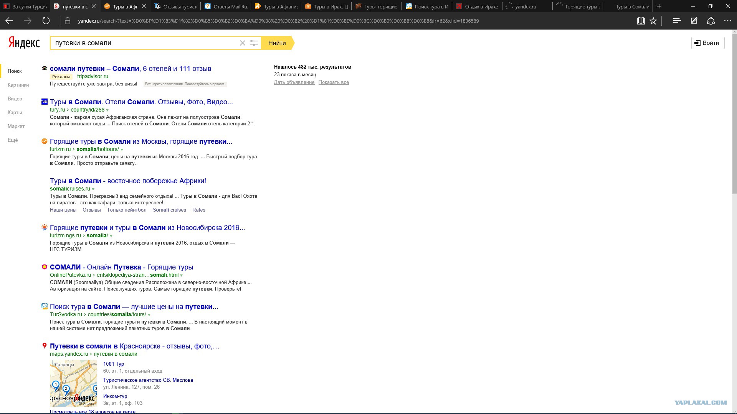Click the tripadvisor owl favicon
737x414 pixels.
point(45,68)
